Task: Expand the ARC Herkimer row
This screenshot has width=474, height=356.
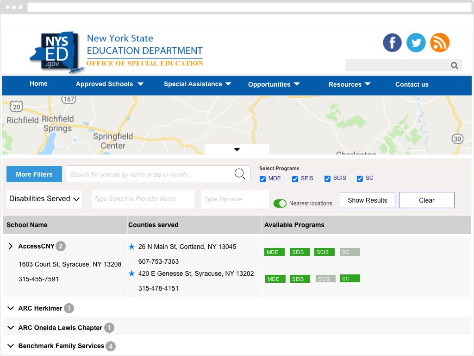Action: pyautogui.click(x=11, y=308)
